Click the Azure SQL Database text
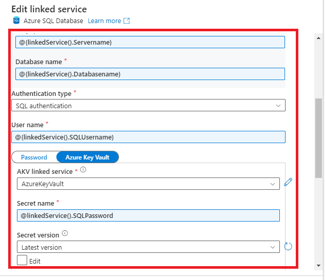The height and width of the screenshot is (280, 325). [x=53, y=21]
